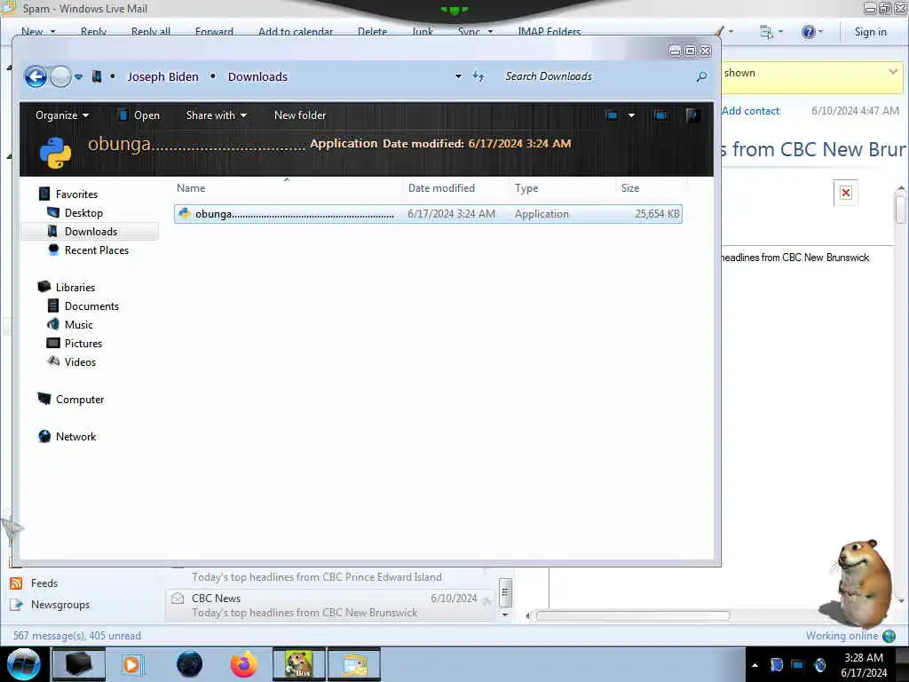Expand the yellow information bar chevron
Image resolution: width=909 pixels, height=682 pixels.
tap(893, 72)
